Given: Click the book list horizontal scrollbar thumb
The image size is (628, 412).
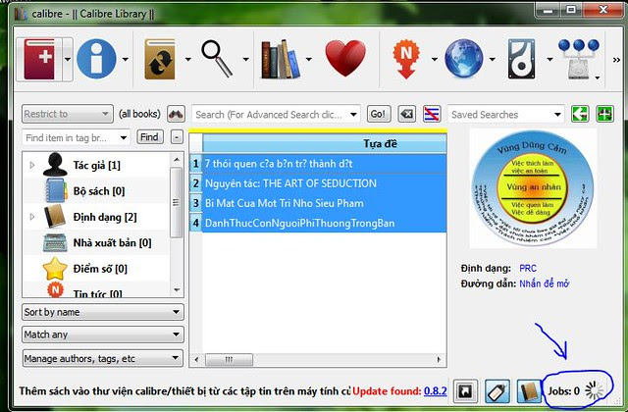Looking at the screenshot, I should pos(229,360).
